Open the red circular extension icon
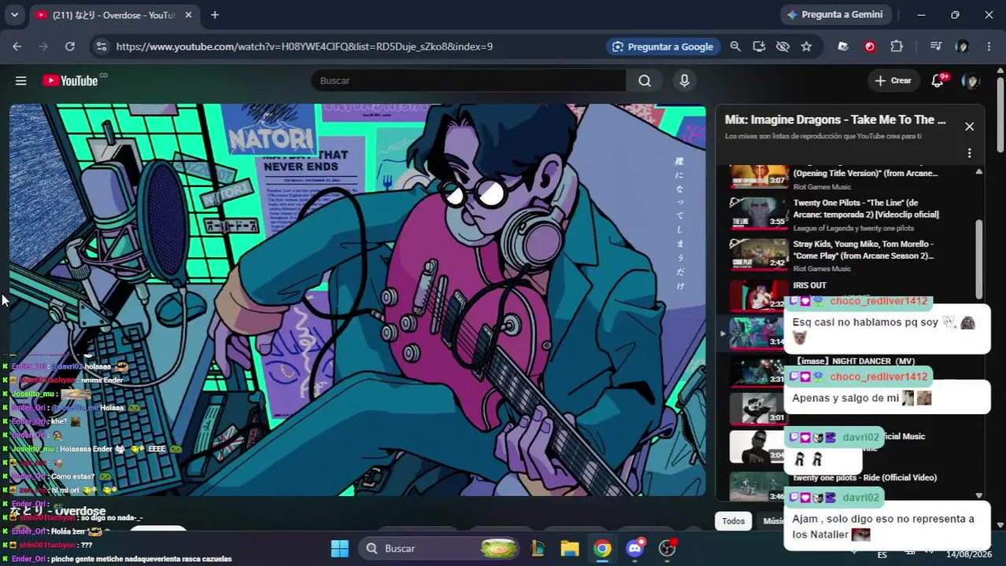This screenshot has height=566, width=1006. click(x=870, y=46)
